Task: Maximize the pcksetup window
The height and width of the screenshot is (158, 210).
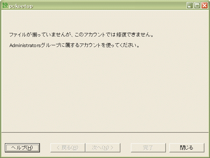Action: pos(197,6)
